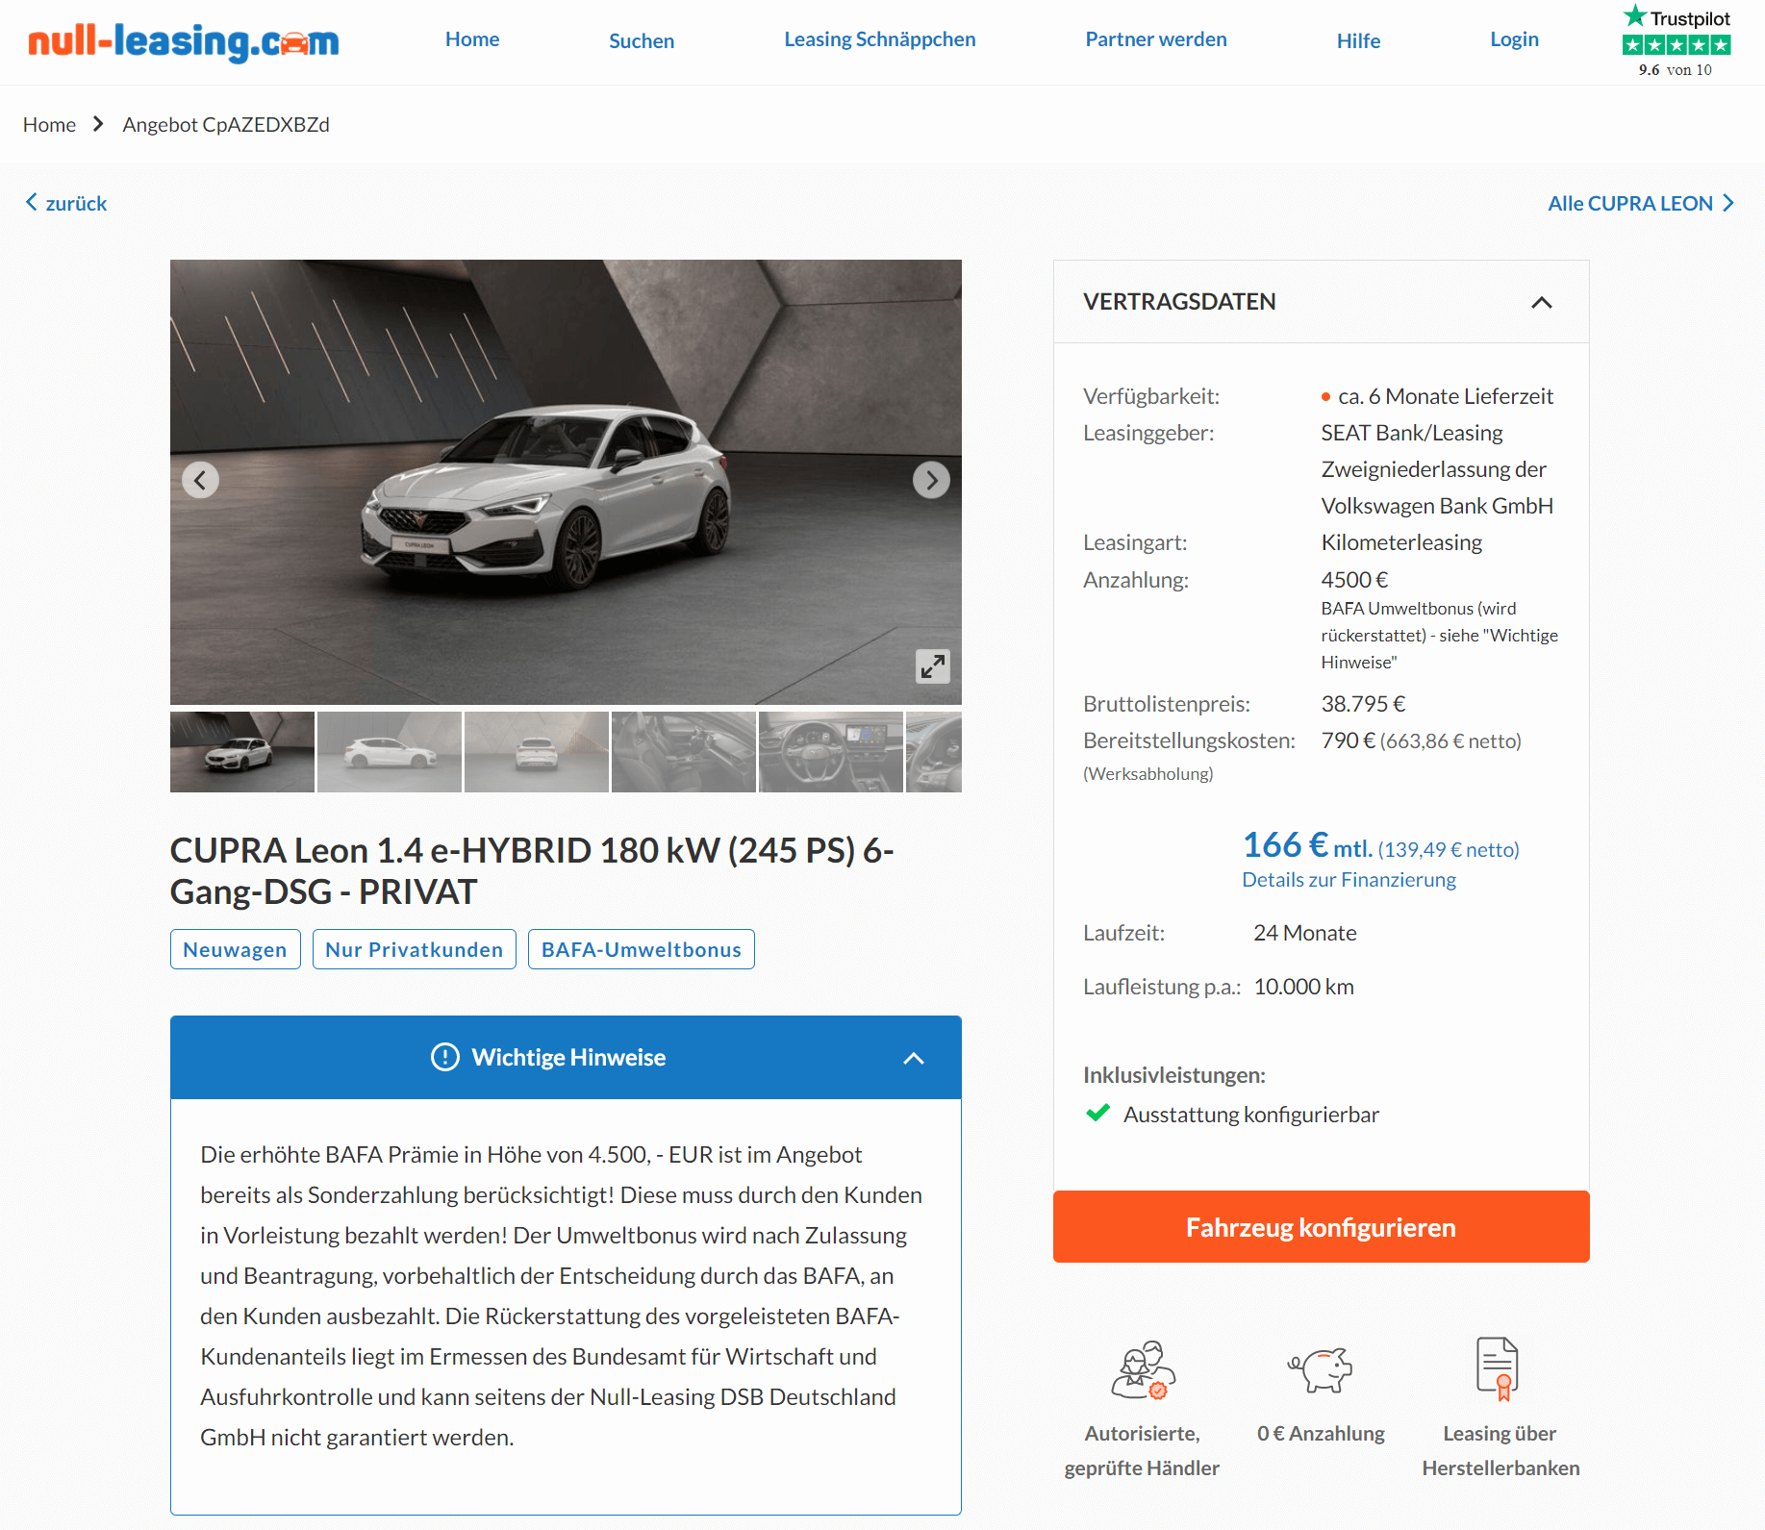Open Details zur Finanzierung
Screen dimensions: 1765x1530
(x=1349, y=880)
